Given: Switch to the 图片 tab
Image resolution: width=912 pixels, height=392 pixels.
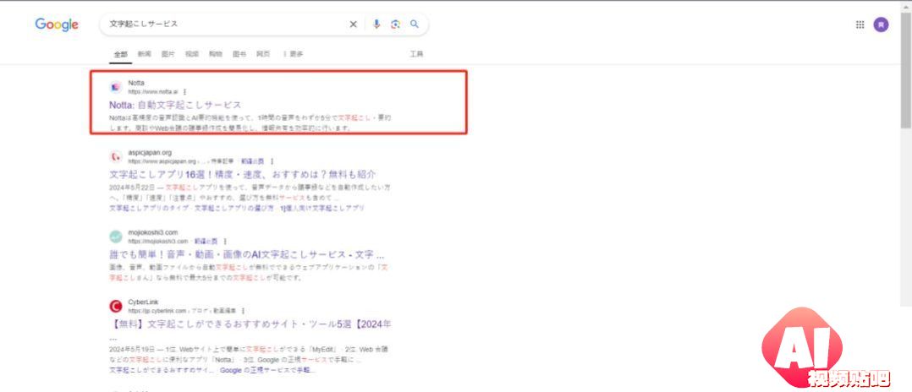Looking at the screenshot, I should pos(168,54).
